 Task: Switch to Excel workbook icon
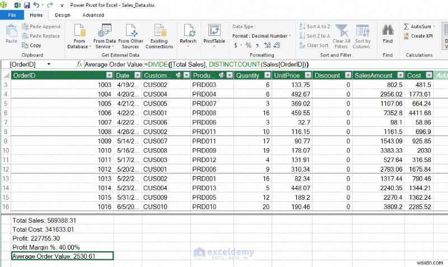[17, 5]
